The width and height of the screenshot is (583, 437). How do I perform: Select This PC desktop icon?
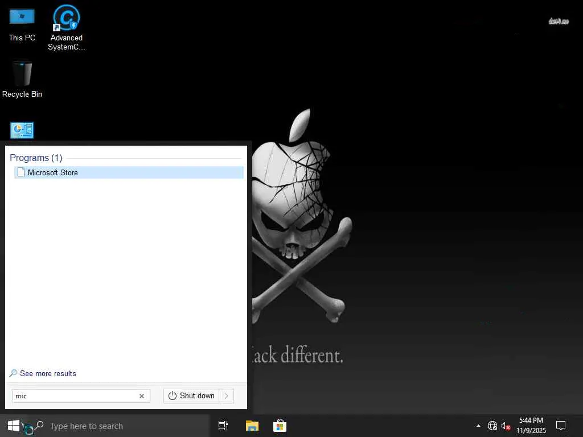(x=22, y=24)
